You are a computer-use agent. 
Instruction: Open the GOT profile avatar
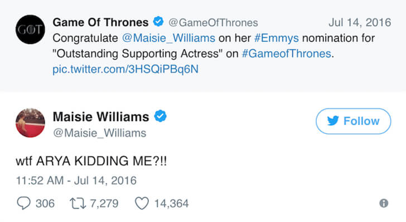30,30
